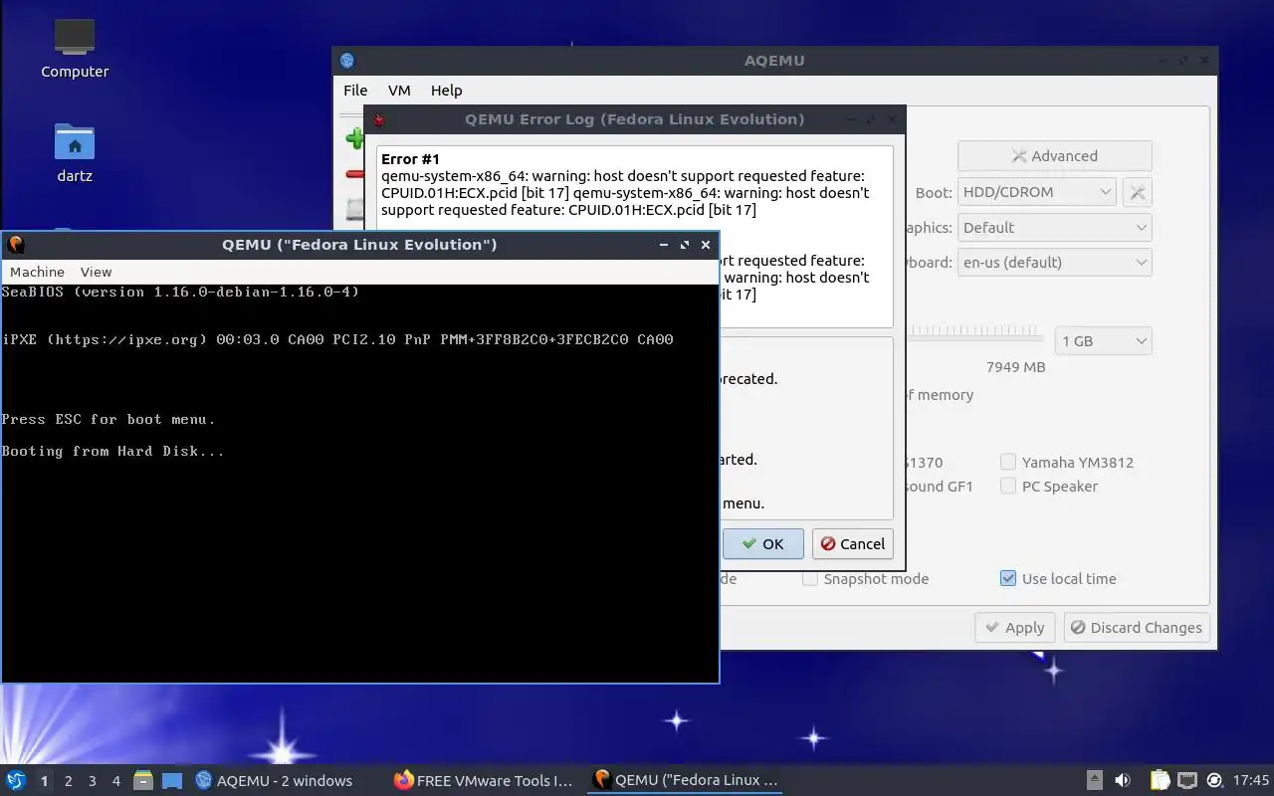Open the volume control tray icon
This screenshot has height=796, width=1274.
click(x=1122, y=780)
